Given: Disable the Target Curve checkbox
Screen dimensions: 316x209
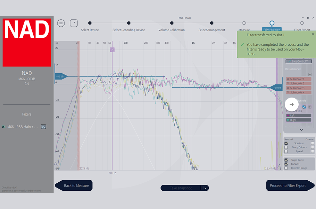Looking at the screenshot, I should coord(286,160).
